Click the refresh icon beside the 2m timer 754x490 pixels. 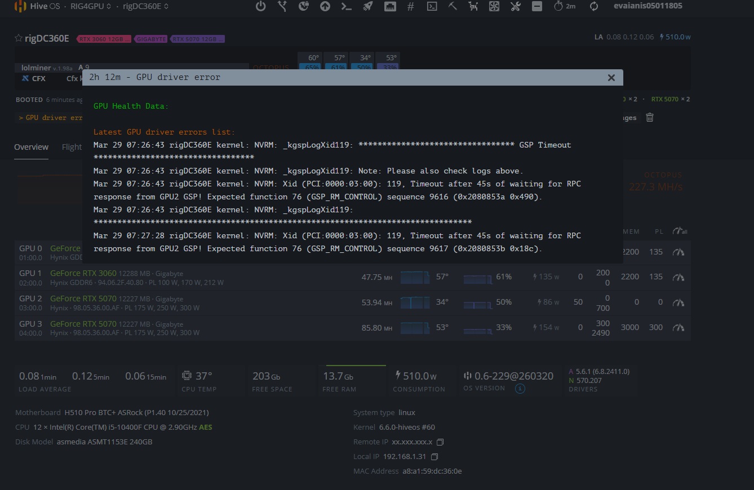[594, 6]
